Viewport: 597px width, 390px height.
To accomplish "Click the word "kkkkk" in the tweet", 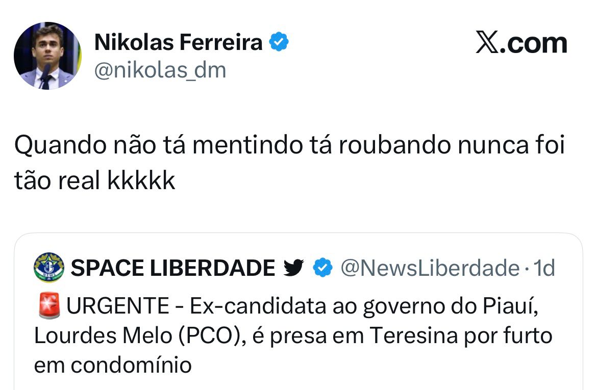I will [141, 180].
